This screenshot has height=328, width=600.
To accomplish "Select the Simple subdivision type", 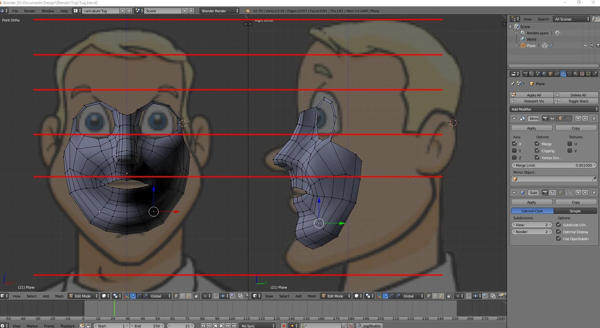I will point(575,211).
